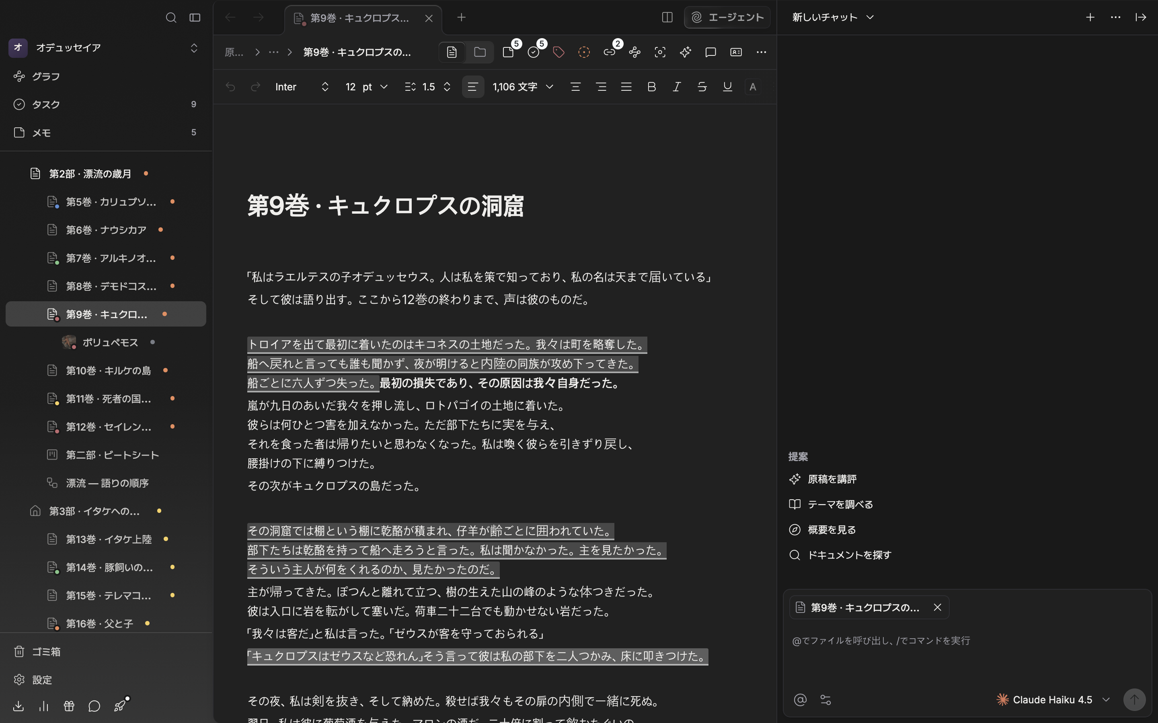Click the send arrow button
1158x723 pixels.
tap(1134, 700)
